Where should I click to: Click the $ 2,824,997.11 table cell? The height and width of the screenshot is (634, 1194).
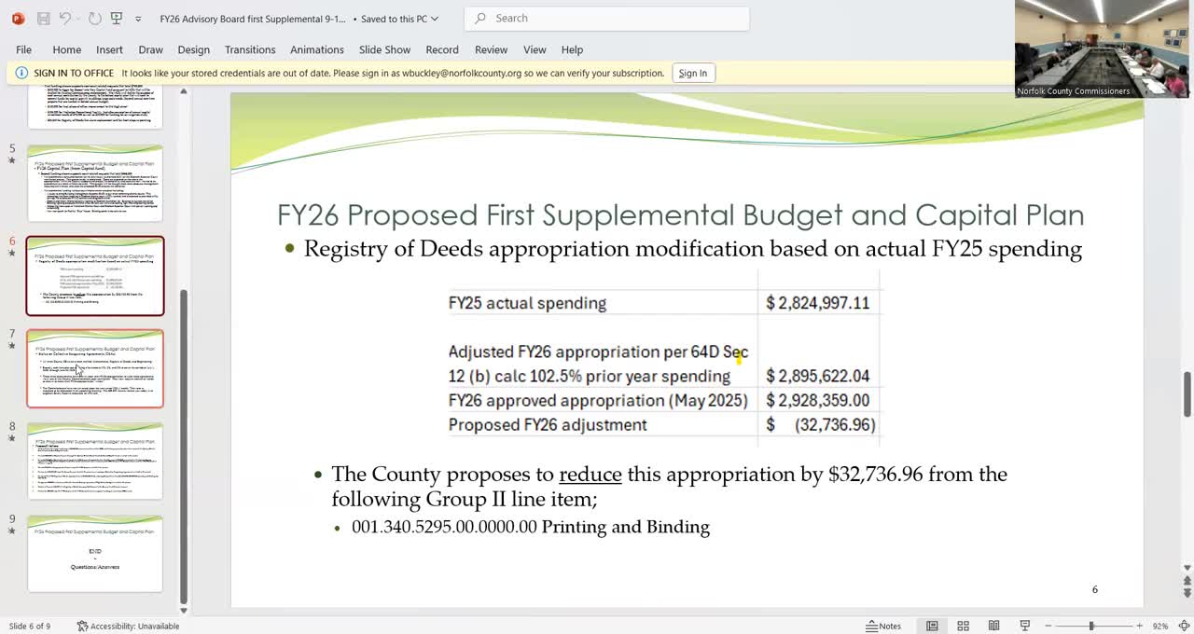[x=818, y=303]
